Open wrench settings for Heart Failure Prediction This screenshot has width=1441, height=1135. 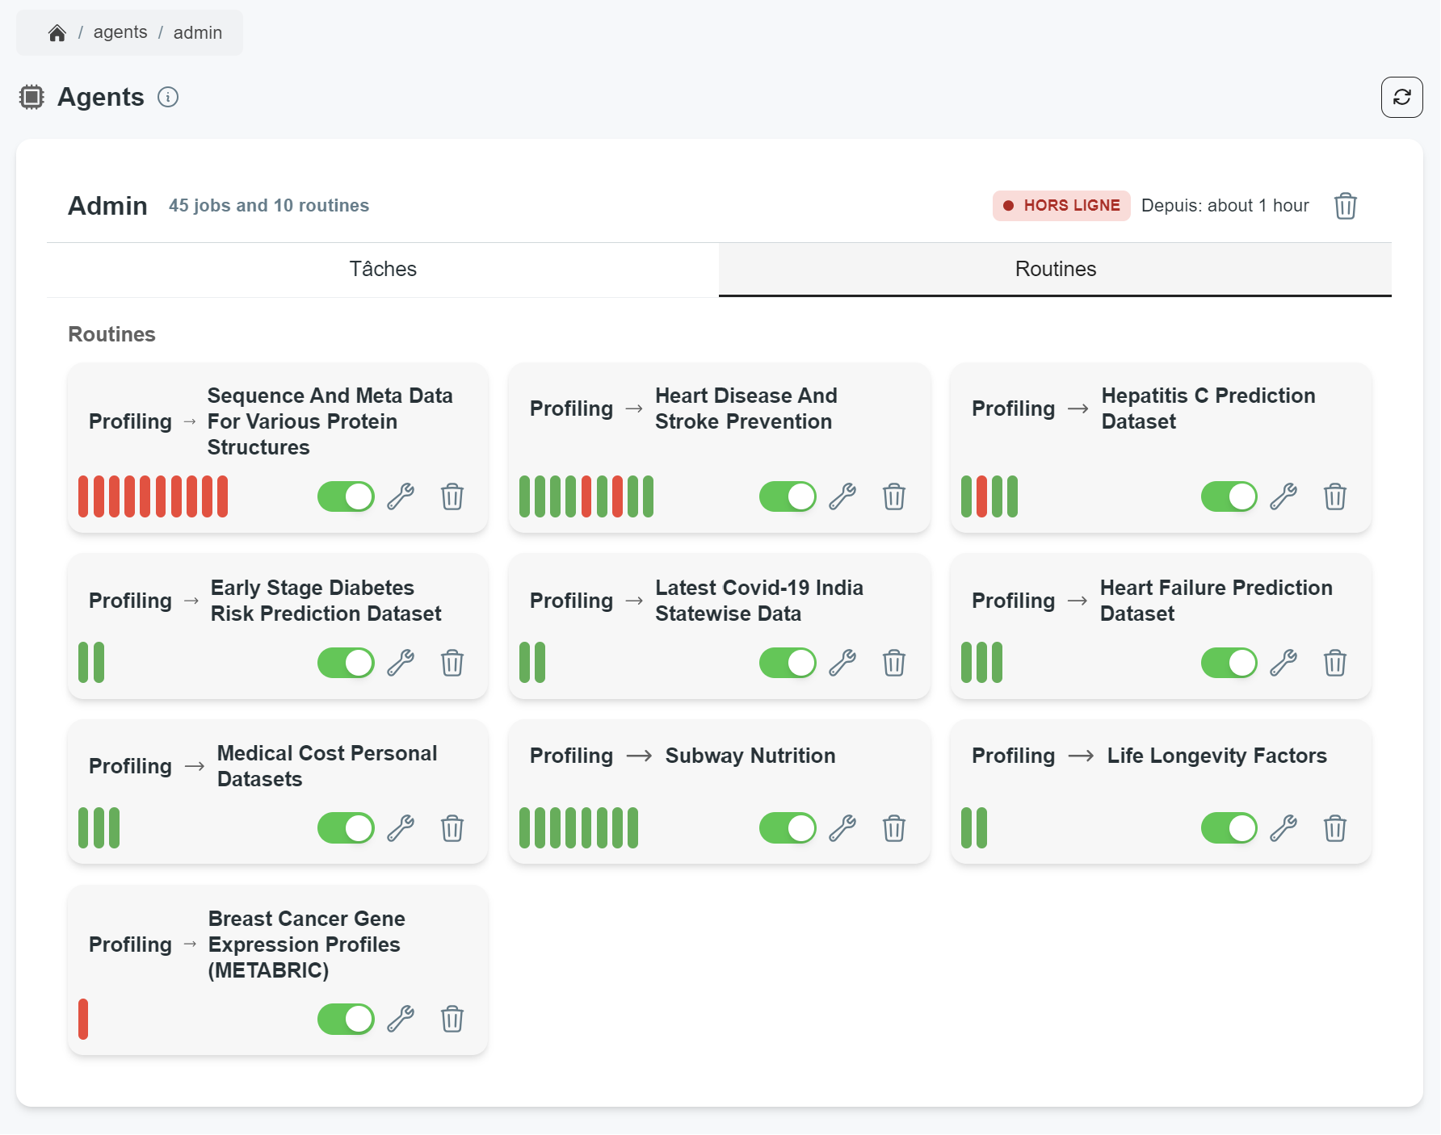(1283, 663)
